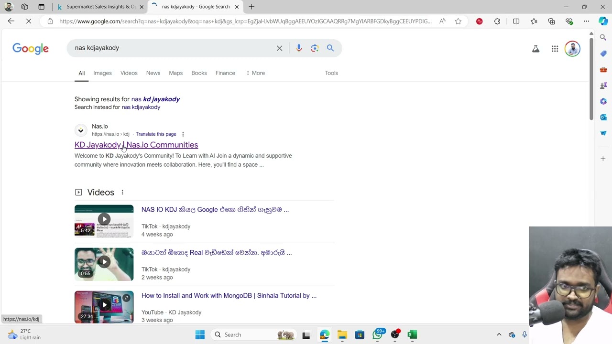Open Google Search Labs flask icon
The height and width of the screenshot is (344, 612).
tap(535, 49)
